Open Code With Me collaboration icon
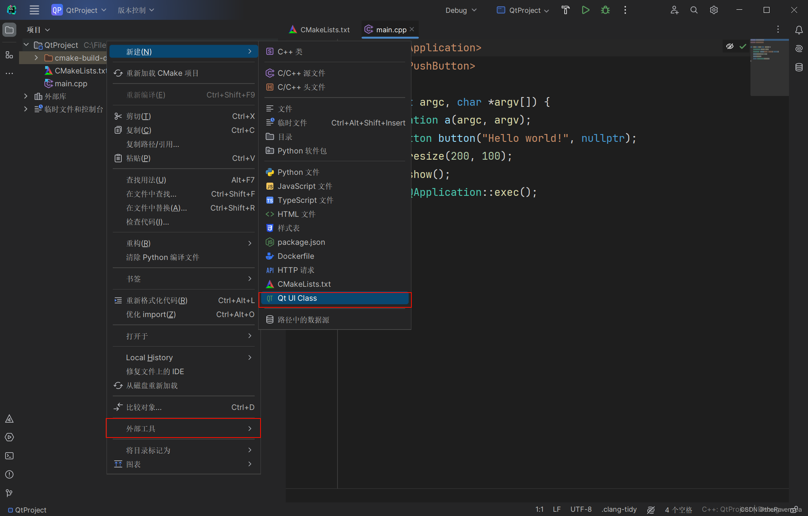Screen dimensions: 808x516 pyautogui.click(x=675, y=10)
